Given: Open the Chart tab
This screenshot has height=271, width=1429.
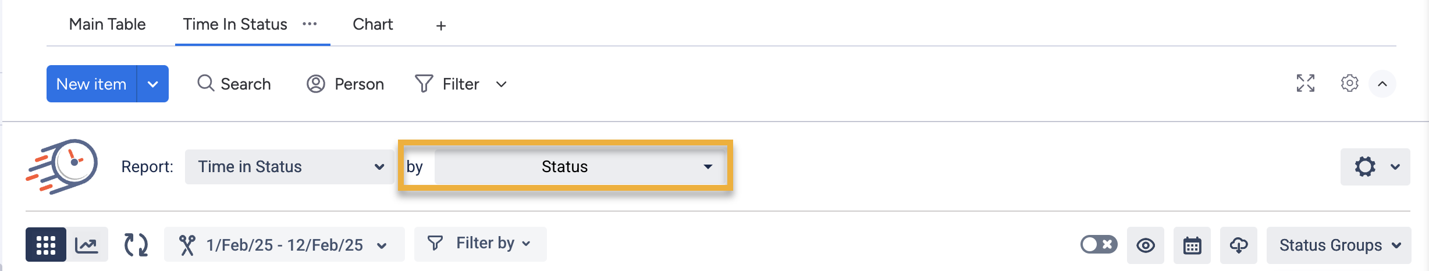Looking at the screenshot, I should tap(372, 24).
